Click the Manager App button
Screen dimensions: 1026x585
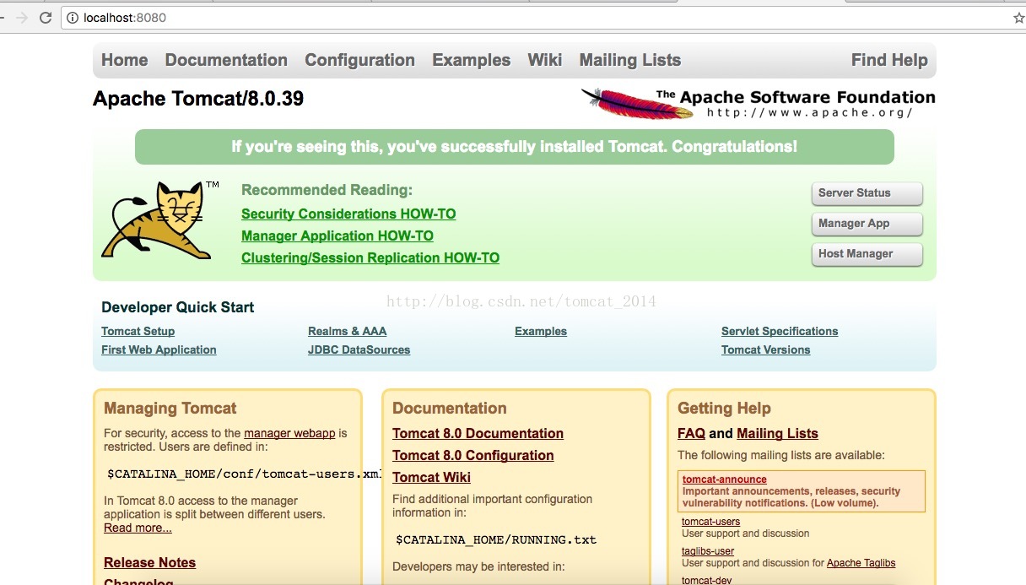pyautogui.click(x=867, y=224)
